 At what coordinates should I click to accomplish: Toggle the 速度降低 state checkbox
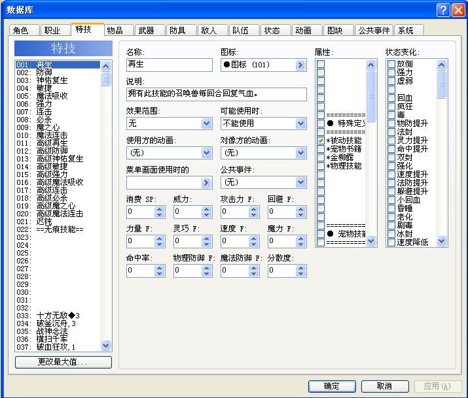[391, 242]
